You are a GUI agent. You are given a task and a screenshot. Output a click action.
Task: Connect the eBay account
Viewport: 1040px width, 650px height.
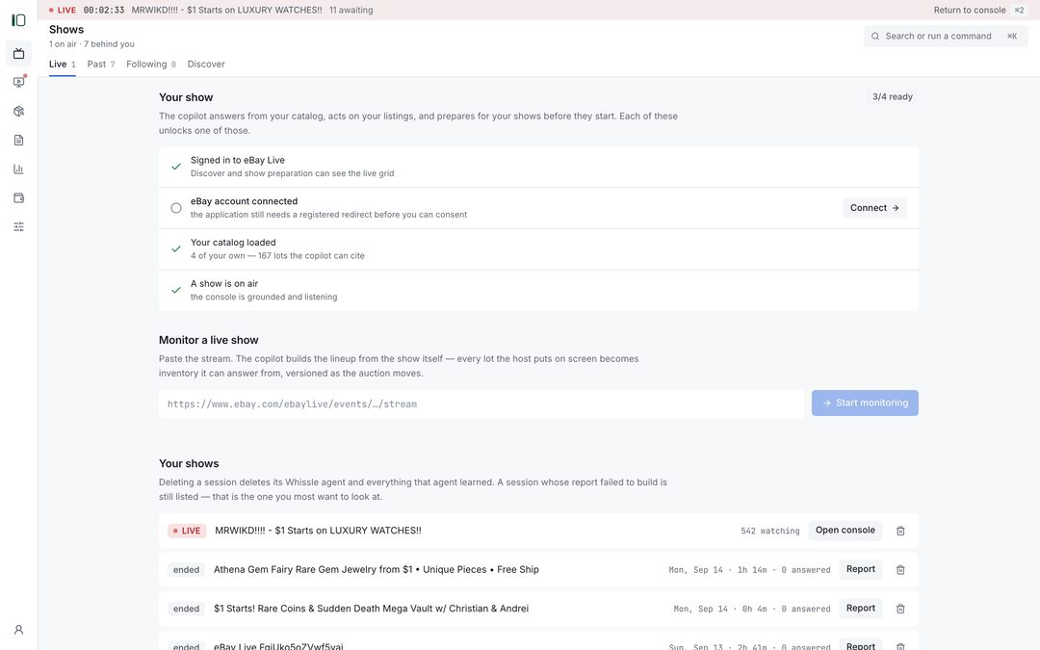pos(874,208)
